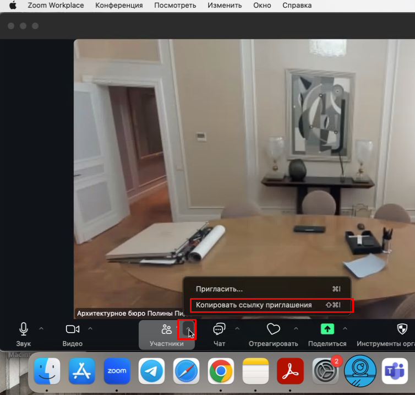The width and height of the screenshot is (415, 395).
Task: Click the Отреагировать heart reaction icon
Action: pyautogui.click(x=273, y=329)
